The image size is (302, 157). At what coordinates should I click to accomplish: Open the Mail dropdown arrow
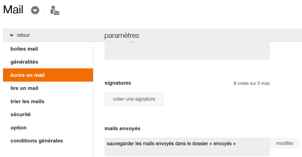35,10
